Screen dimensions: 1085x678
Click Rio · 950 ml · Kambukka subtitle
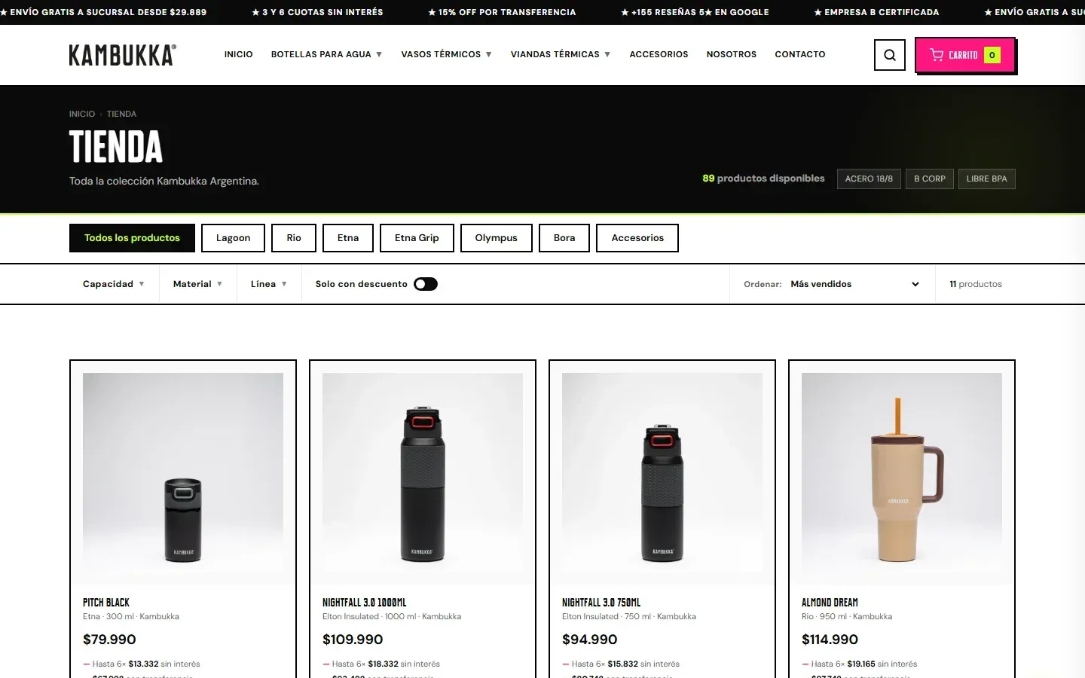pos(847,616)
